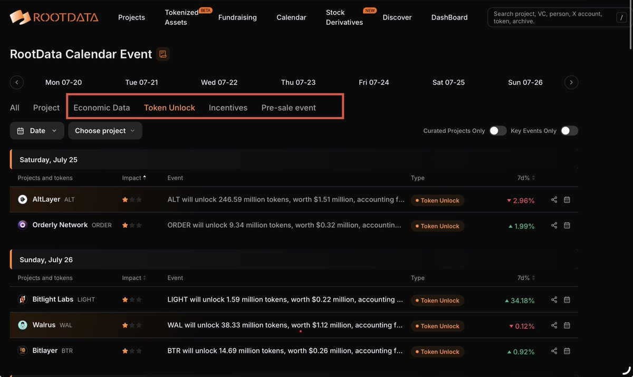Go to next week with right arrow
Screen dimensions: 633x377
[571, 82]
